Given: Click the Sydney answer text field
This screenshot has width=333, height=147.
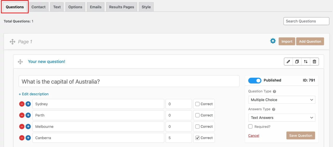Looking at the screenshot, I should (98, 104).
